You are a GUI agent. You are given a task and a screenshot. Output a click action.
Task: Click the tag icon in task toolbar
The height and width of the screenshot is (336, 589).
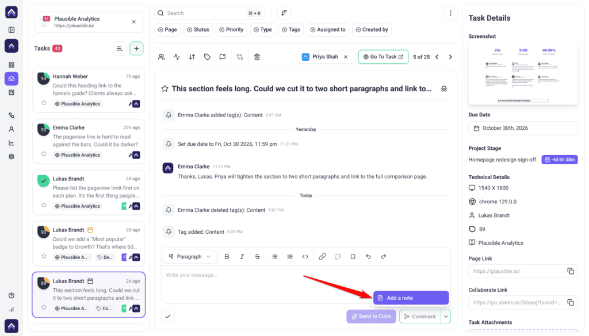coord(207,57)
